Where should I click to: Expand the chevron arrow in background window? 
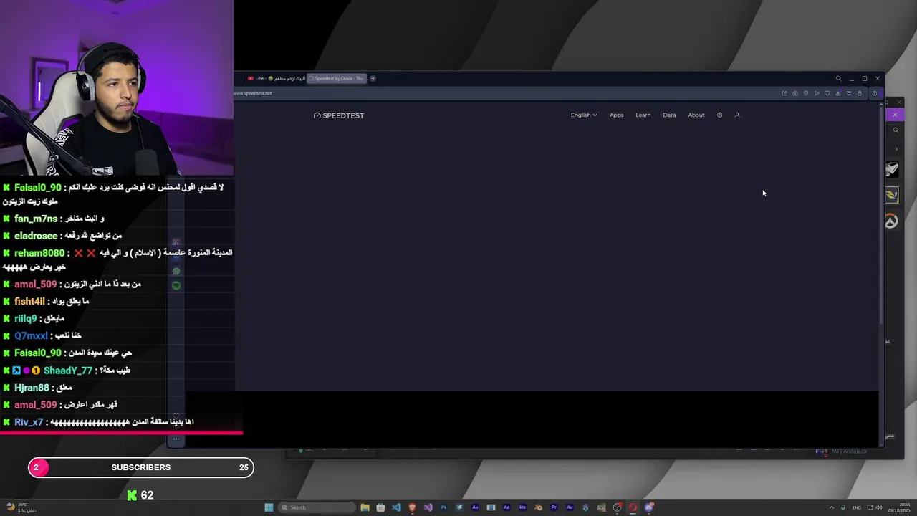[896, 149]
